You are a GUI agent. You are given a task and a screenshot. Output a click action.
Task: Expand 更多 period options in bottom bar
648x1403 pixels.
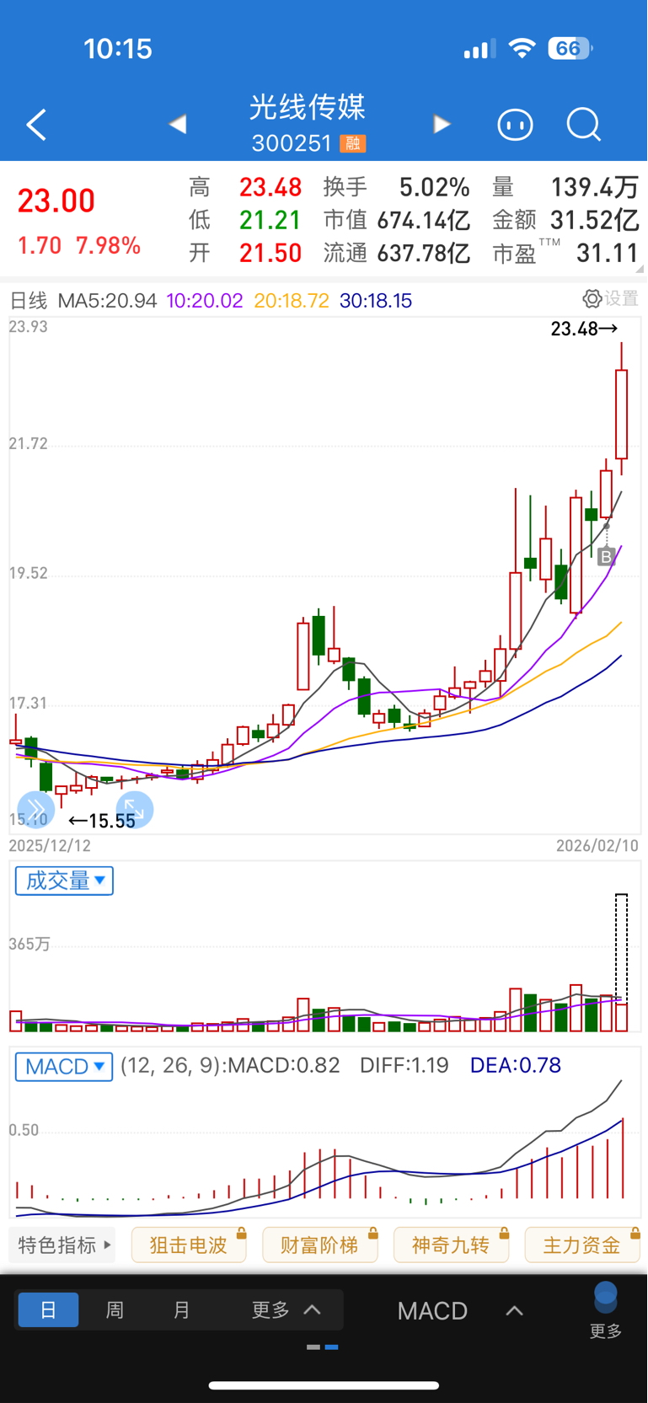tap(287, 1309)
